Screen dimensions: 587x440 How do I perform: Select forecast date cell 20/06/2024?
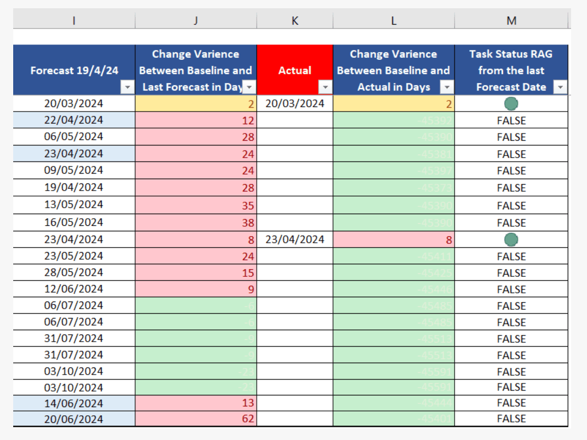click(74, 419)
